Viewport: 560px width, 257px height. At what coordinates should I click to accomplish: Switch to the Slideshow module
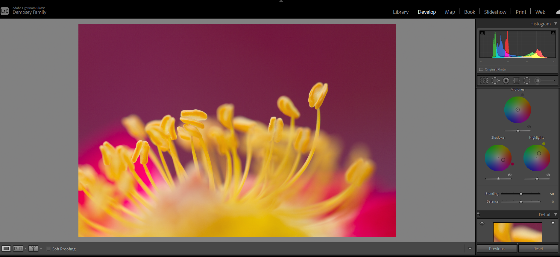(495, 12)
